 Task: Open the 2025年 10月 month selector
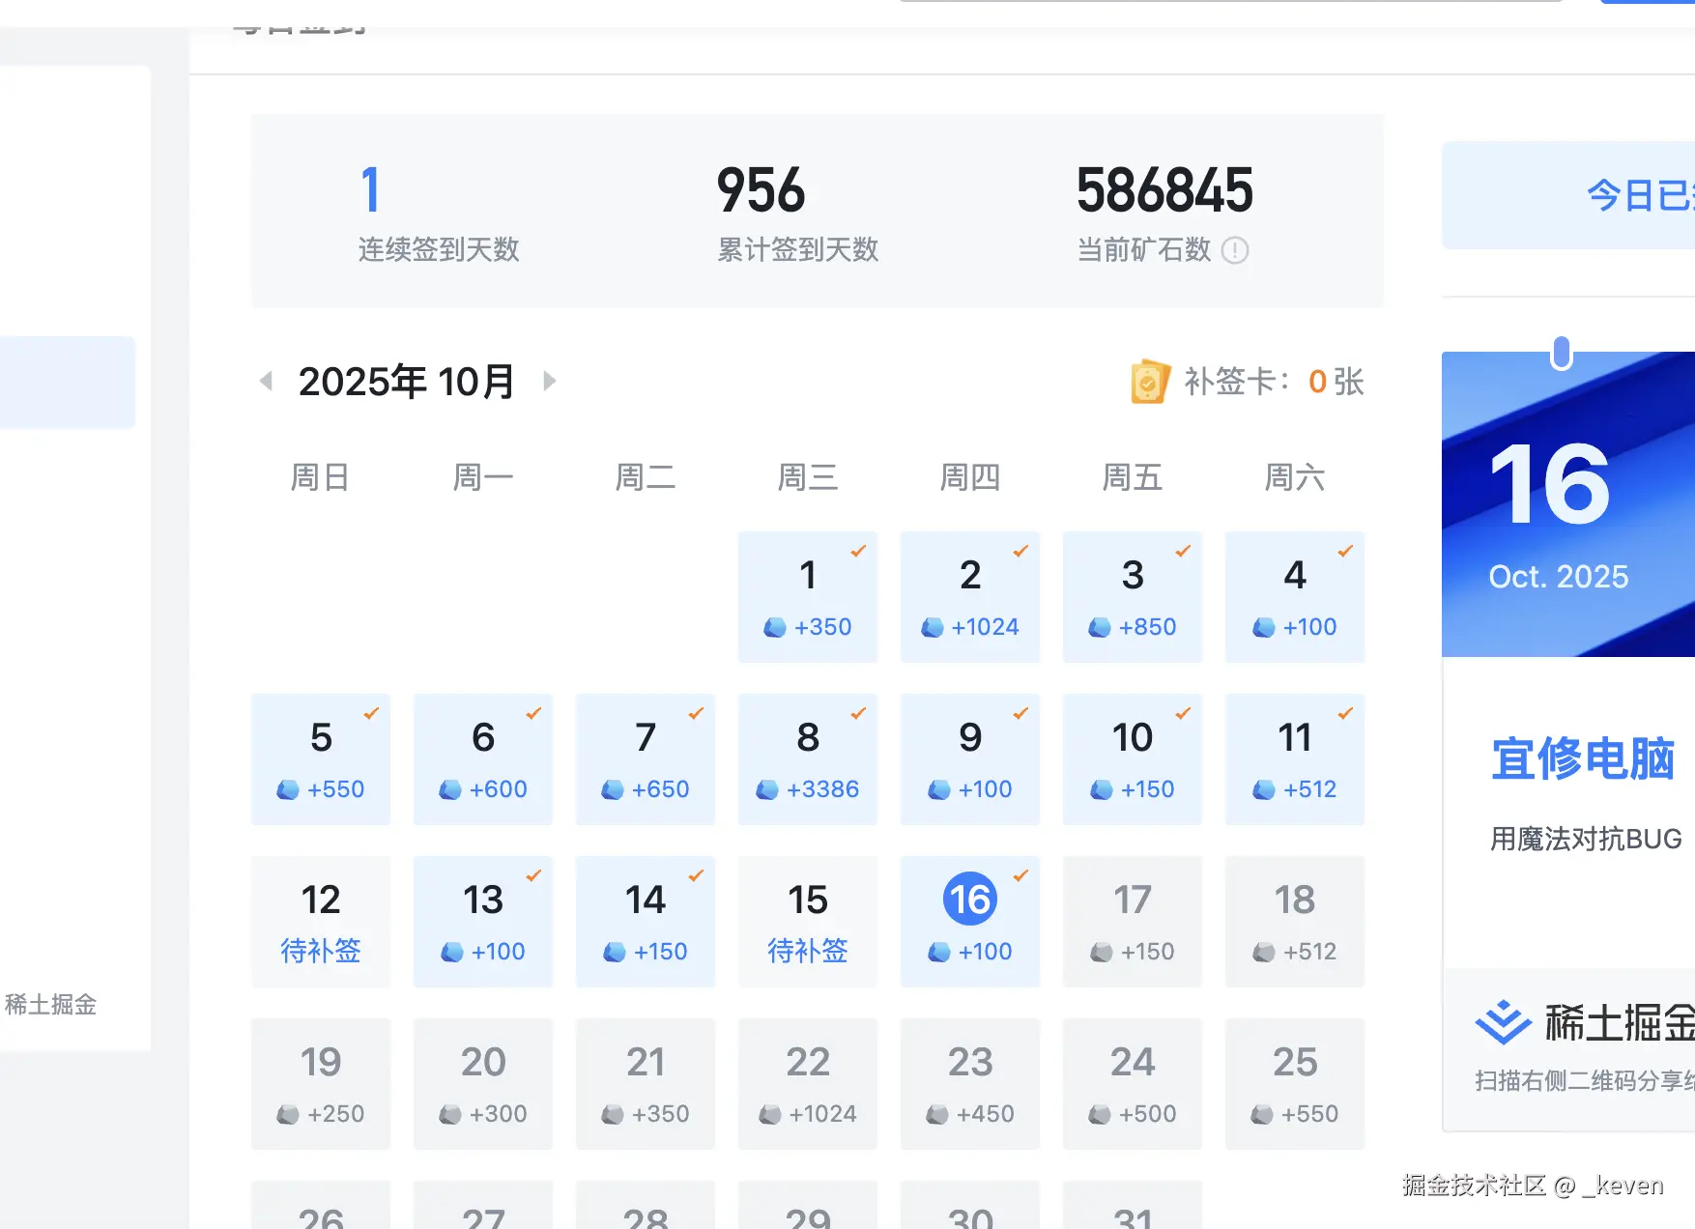pos(406,381)
